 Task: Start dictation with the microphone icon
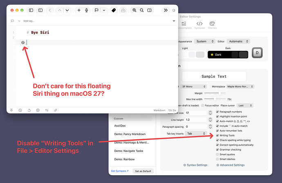[x=87, y=10]
